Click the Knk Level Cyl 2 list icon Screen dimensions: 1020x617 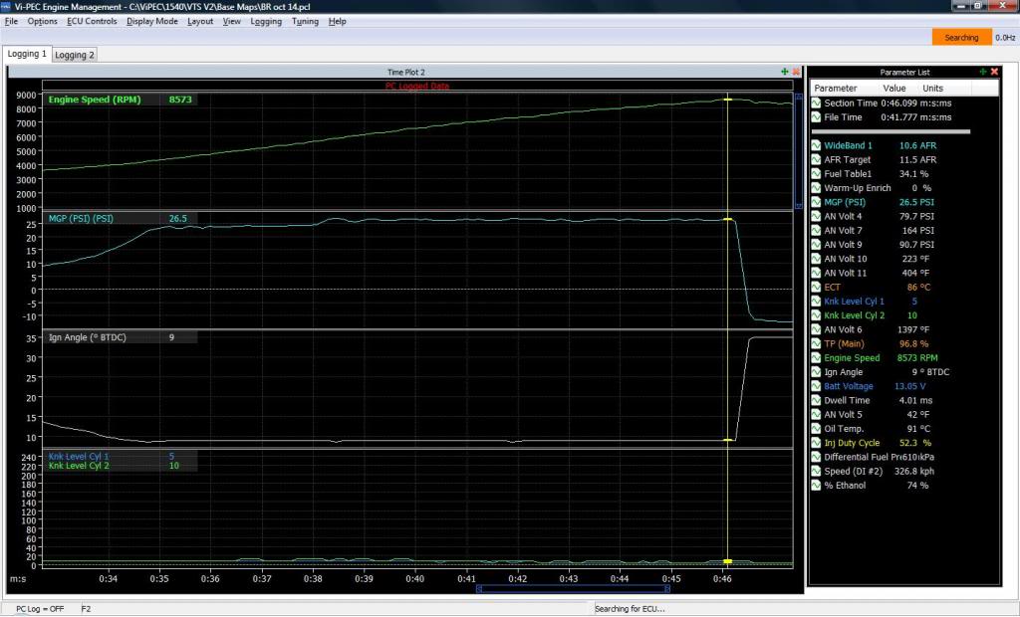(x=816, y=315)
